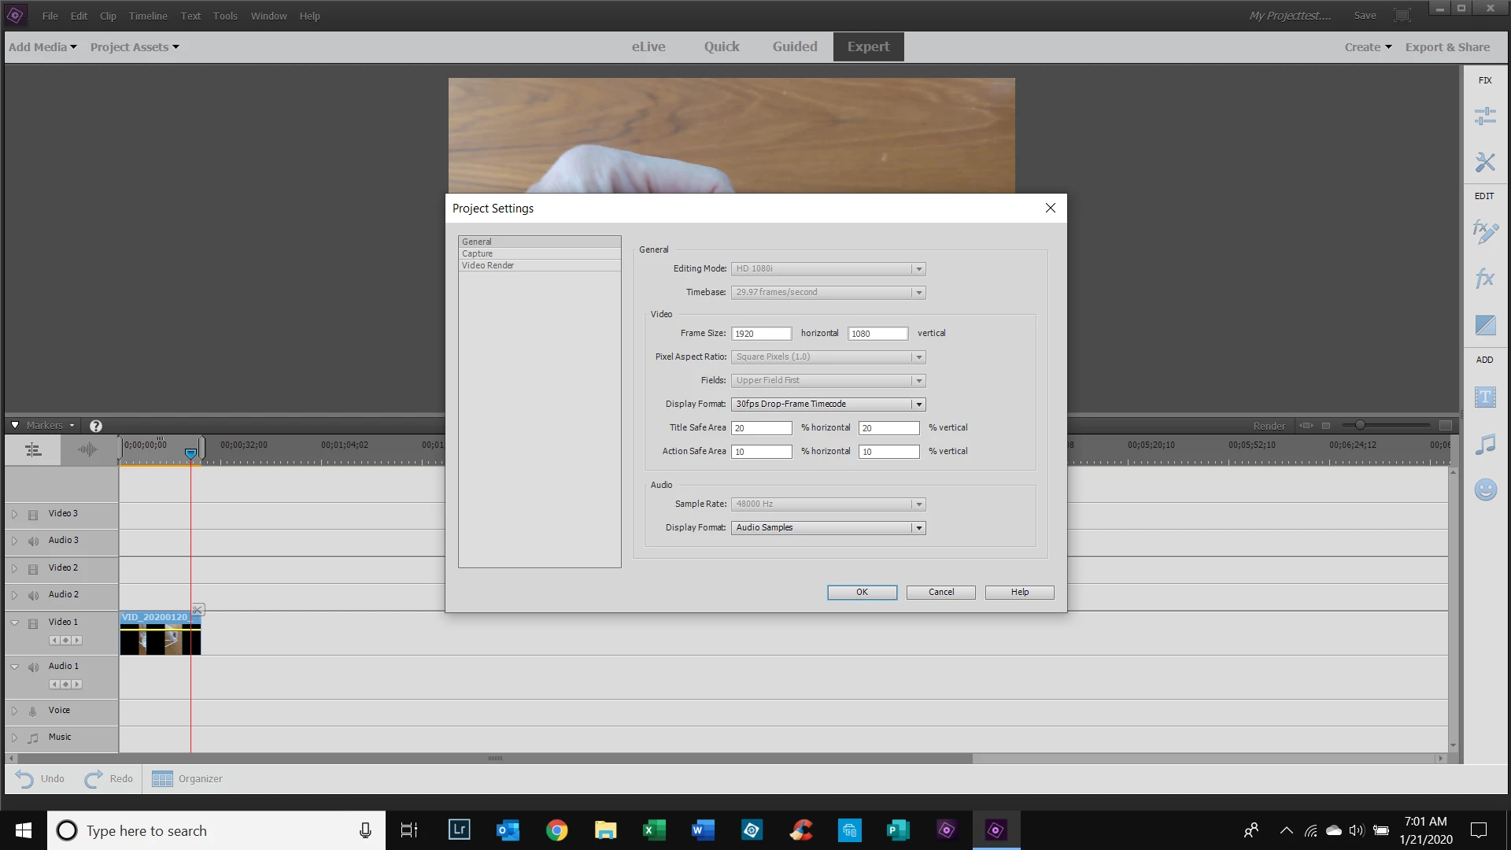Mute the Audio 3 track

pos(33,541)
